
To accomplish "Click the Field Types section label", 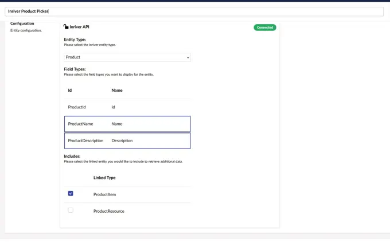I will pos(75,69).
